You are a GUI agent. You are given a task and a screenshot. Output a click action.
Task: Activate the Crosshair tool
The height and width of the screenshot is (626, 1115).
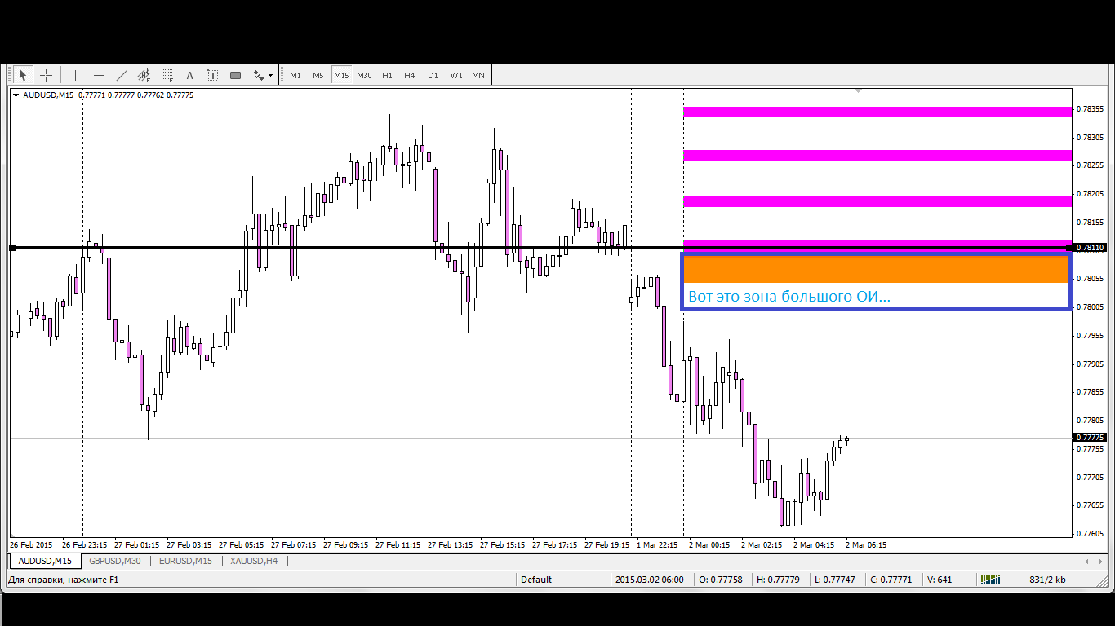[47, 75]
